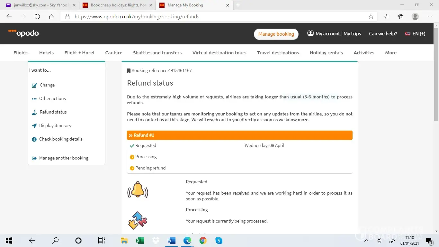Open the Windows Start menu
The height and width of the screenshot is (247, 439).
(9, 241)
